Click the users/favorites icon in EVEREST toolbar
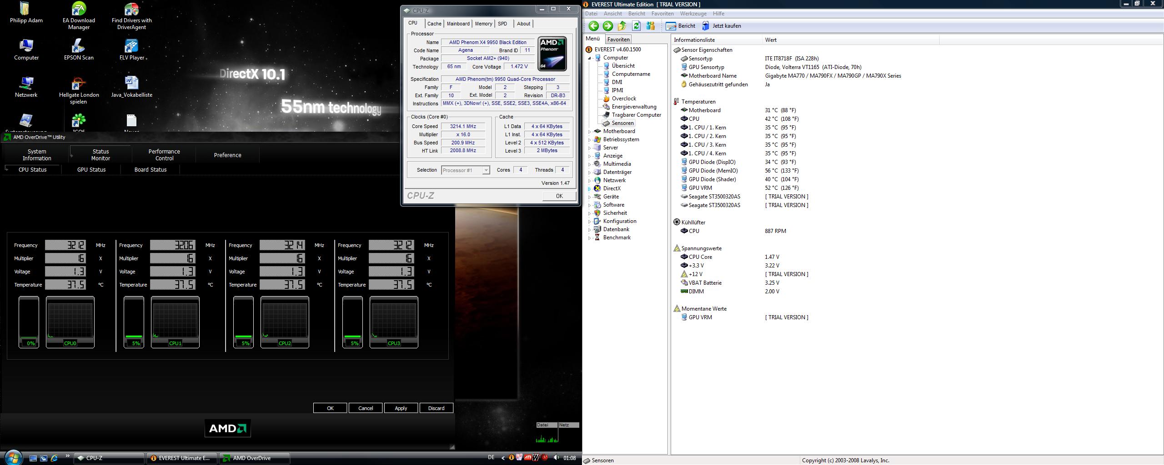Screen dimensions: 1164x465 point(651,26)
